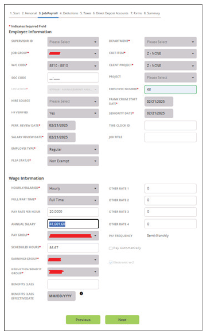Click the Time Clock ID field

click(x=170, y=126)
